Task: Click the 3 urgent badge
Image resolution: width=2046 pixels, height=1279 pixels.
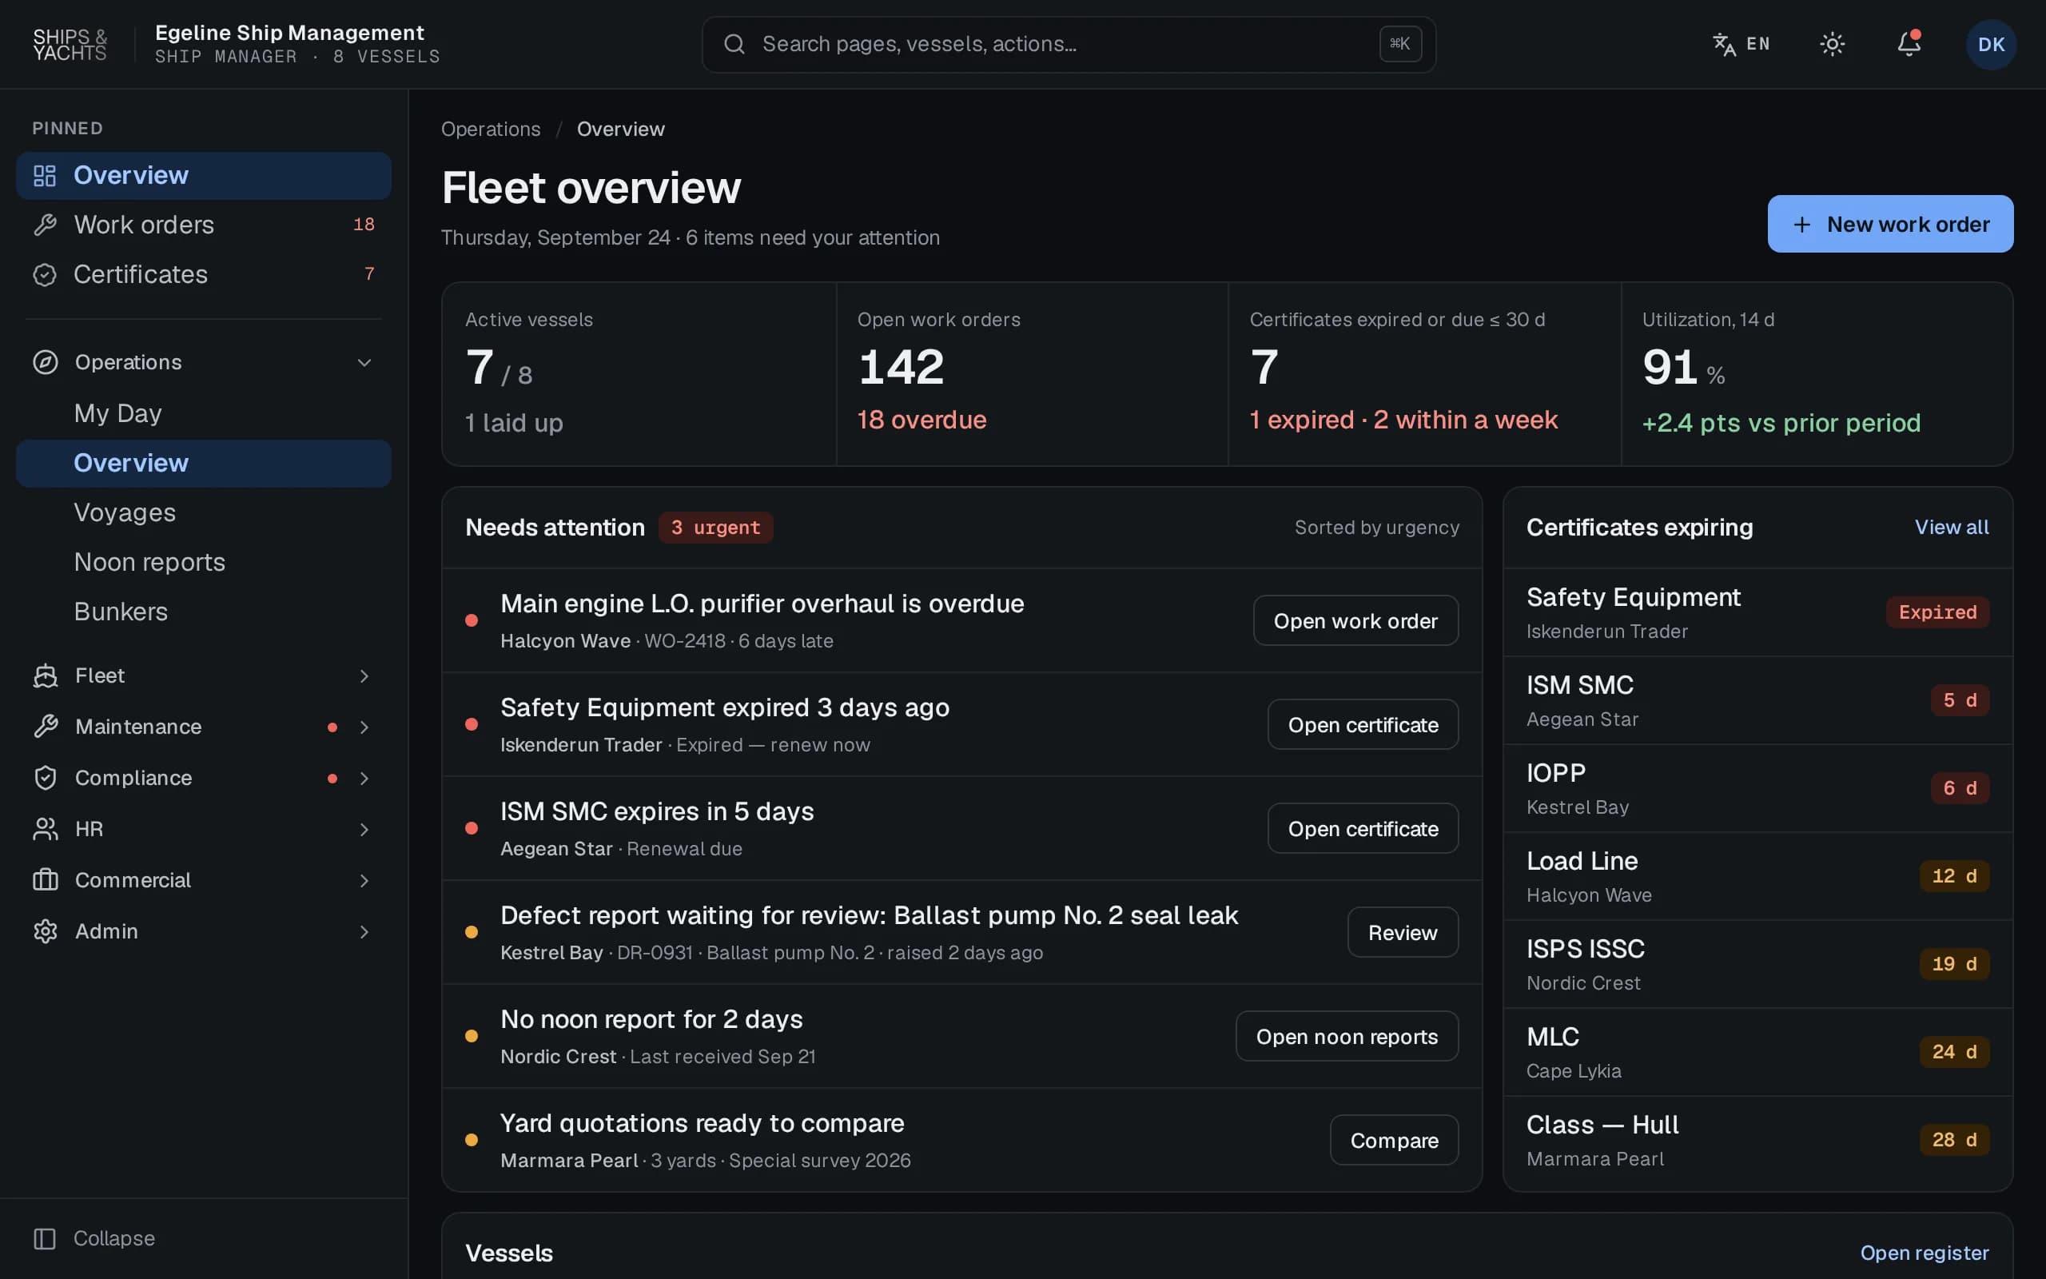Action: (715, 528)
